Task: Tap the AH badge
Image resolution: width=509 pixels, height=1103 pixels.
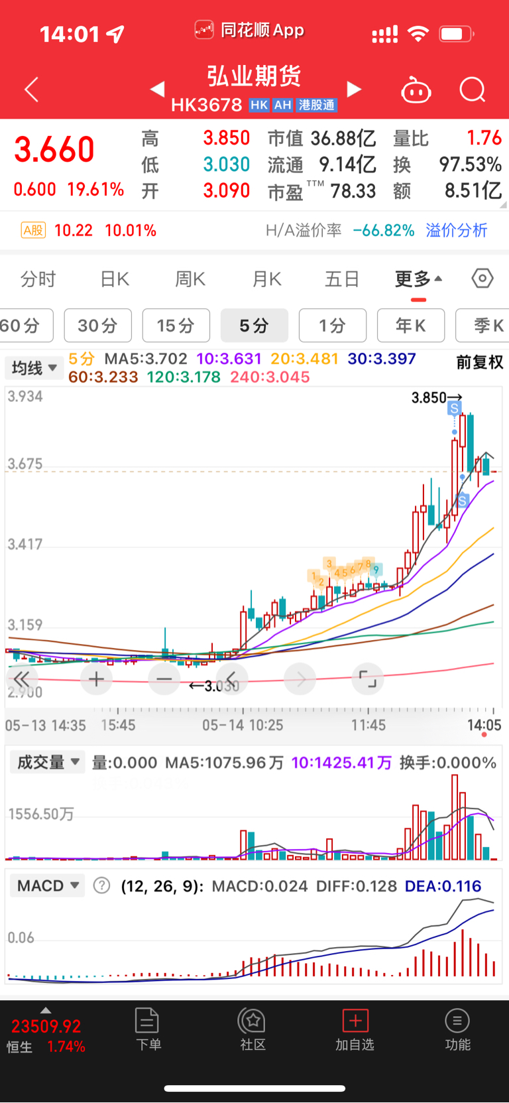Action: click(x=283, y=105)
